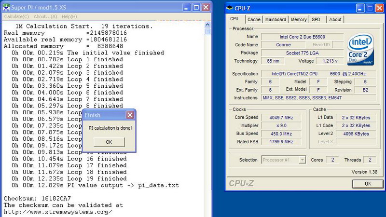386x217 pixels.
Task: Switch to the Cache tab in CPU-Z
Action: point(254,19)
